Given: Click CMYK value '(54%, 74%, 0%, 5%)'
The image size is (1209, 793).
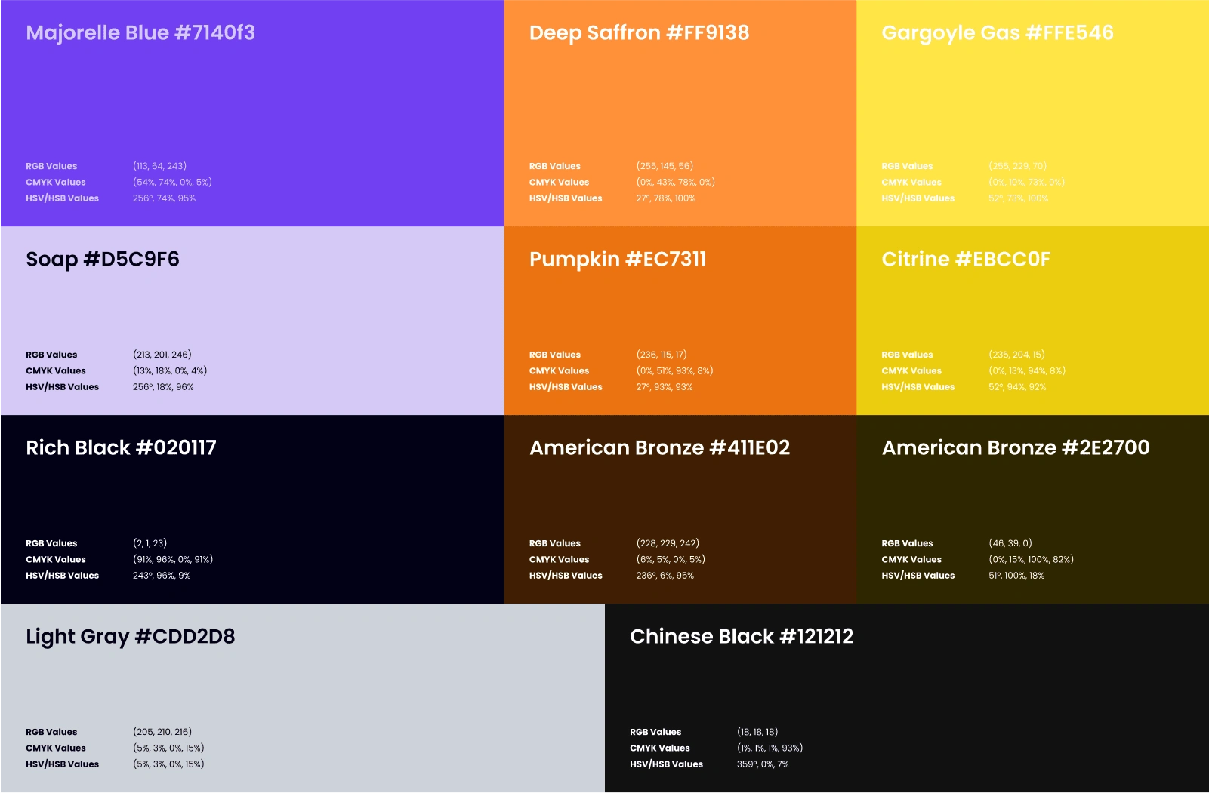Looking at the screenshot, I should 172,182.
